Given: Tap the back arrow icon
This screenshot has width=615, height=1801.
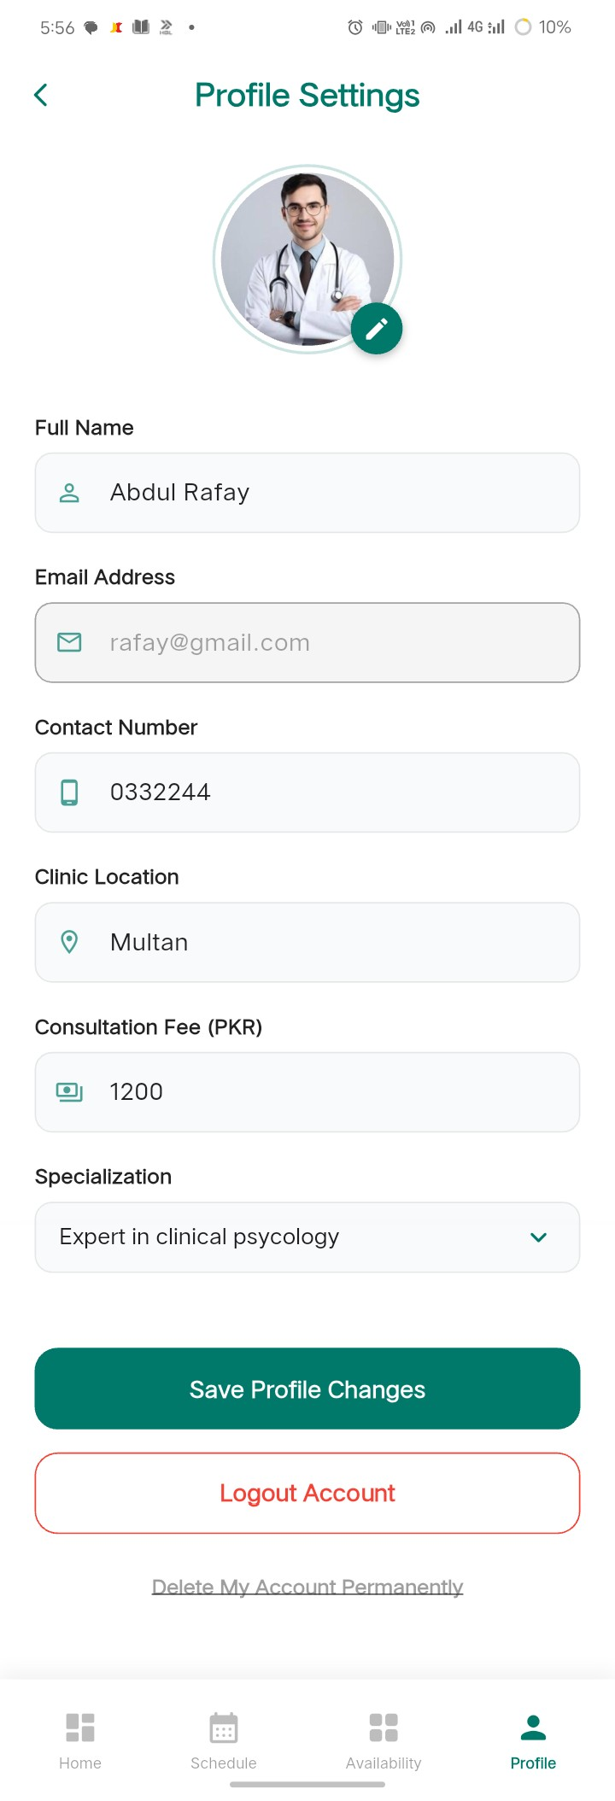Looking at the screenshot, I should click(40, 95).
